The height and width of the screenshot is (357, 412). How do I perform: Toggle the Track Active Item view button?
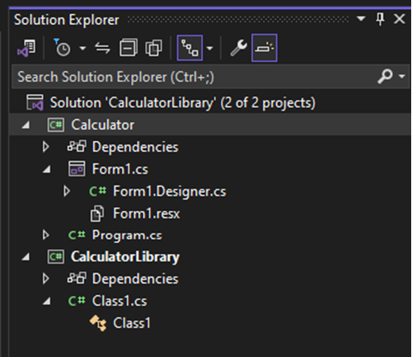point(190,48)
